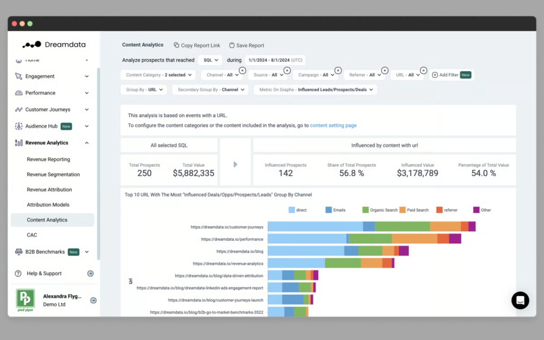This screenshot has width=544, height=340.
Task: Click the Pied Piper account avatar
Action: (x=25, y=300)
